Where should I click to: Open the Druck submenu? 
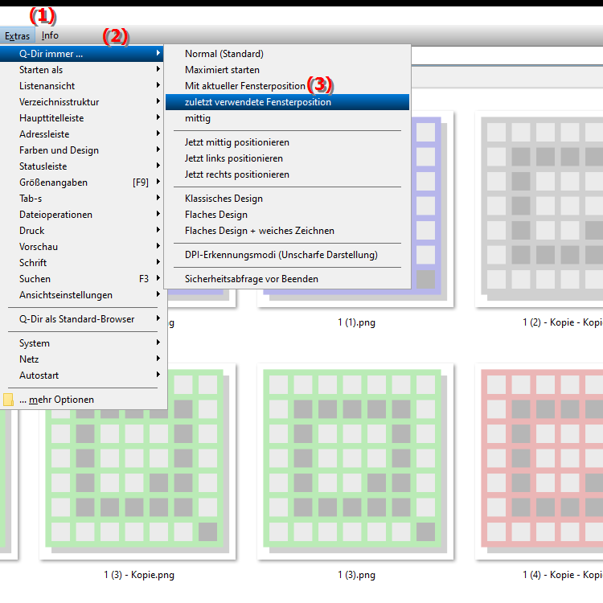[81, 231]
